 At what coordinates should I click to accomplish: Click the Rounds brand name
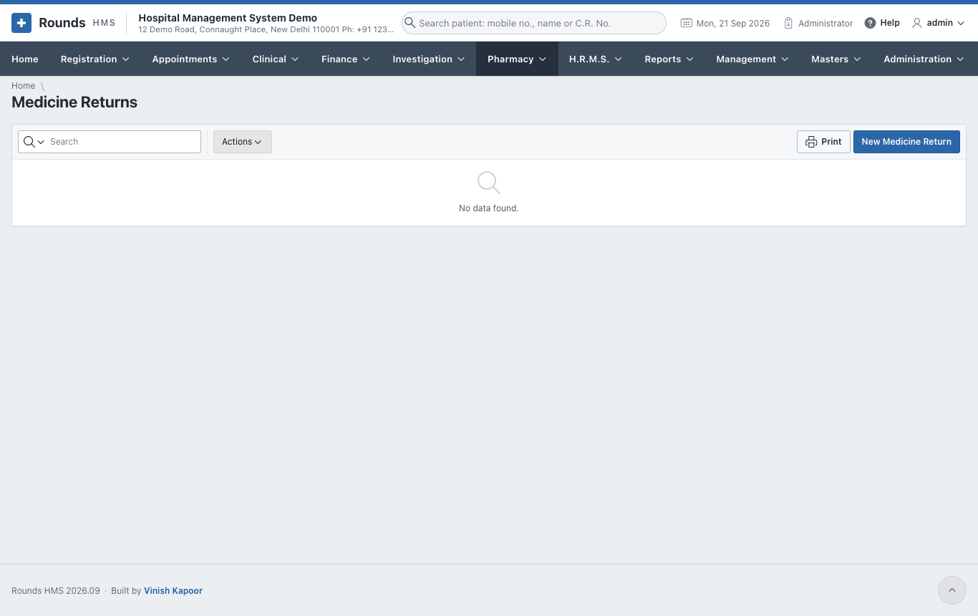point(62,23)
